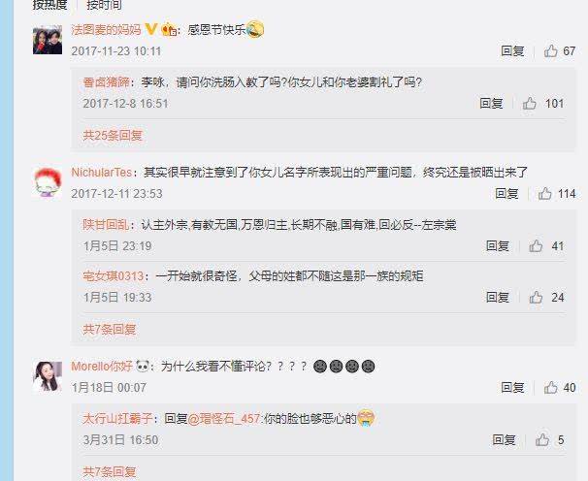Like the reply with 24 likes
Screen dimensions: 588x481
click(x=536, y=298)
